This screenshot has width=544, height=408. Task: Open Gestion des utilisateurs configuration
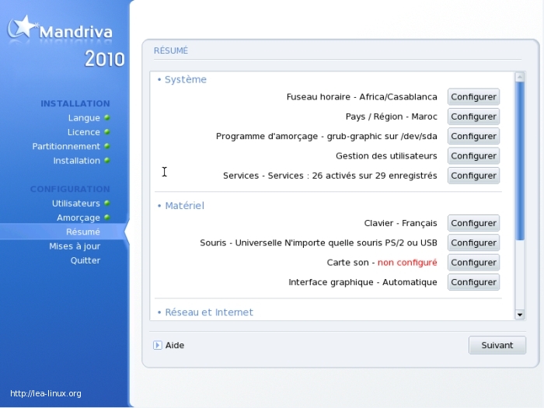point(473,156)
